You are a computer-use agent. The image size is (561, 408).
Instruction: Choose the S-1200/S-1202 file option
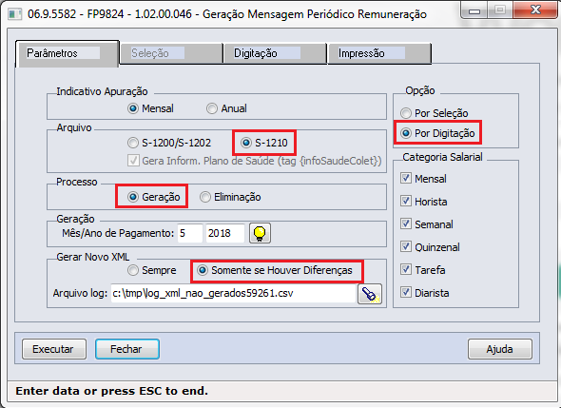[x=169, y=143]
